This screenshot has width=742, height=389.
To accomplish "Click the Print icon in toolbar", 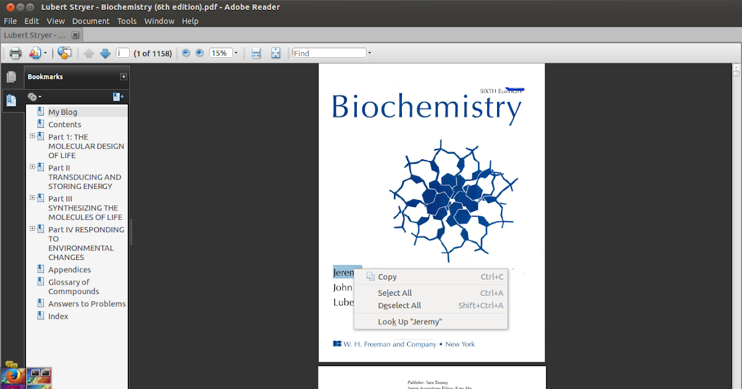I will click(x=15, y=53).
